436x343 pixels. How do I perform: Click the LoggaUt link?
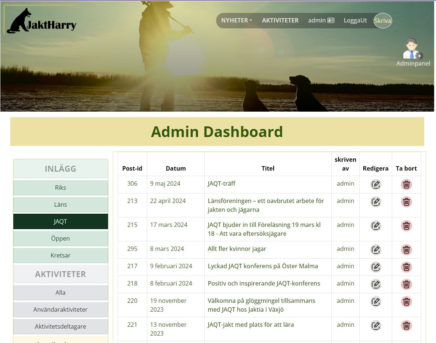[x=355, y=20]
